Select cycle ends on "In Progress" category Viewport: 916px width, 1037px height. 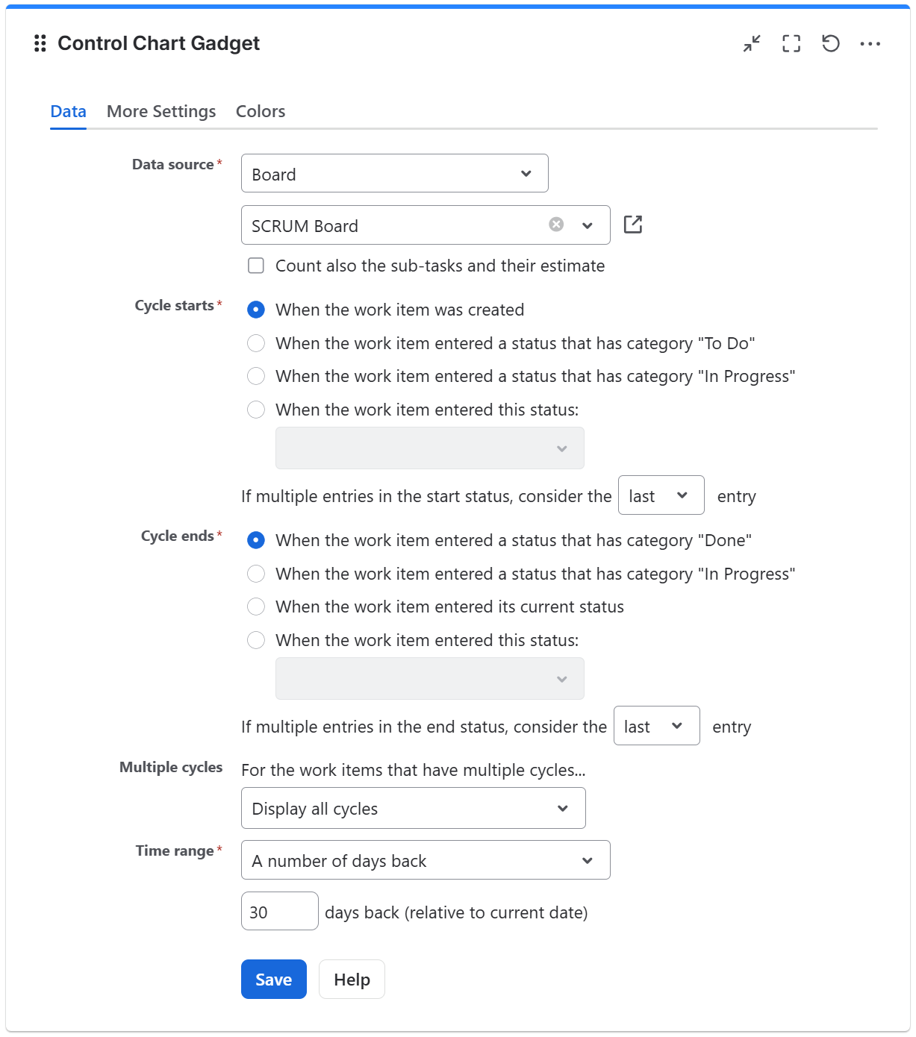coord(256,574)
